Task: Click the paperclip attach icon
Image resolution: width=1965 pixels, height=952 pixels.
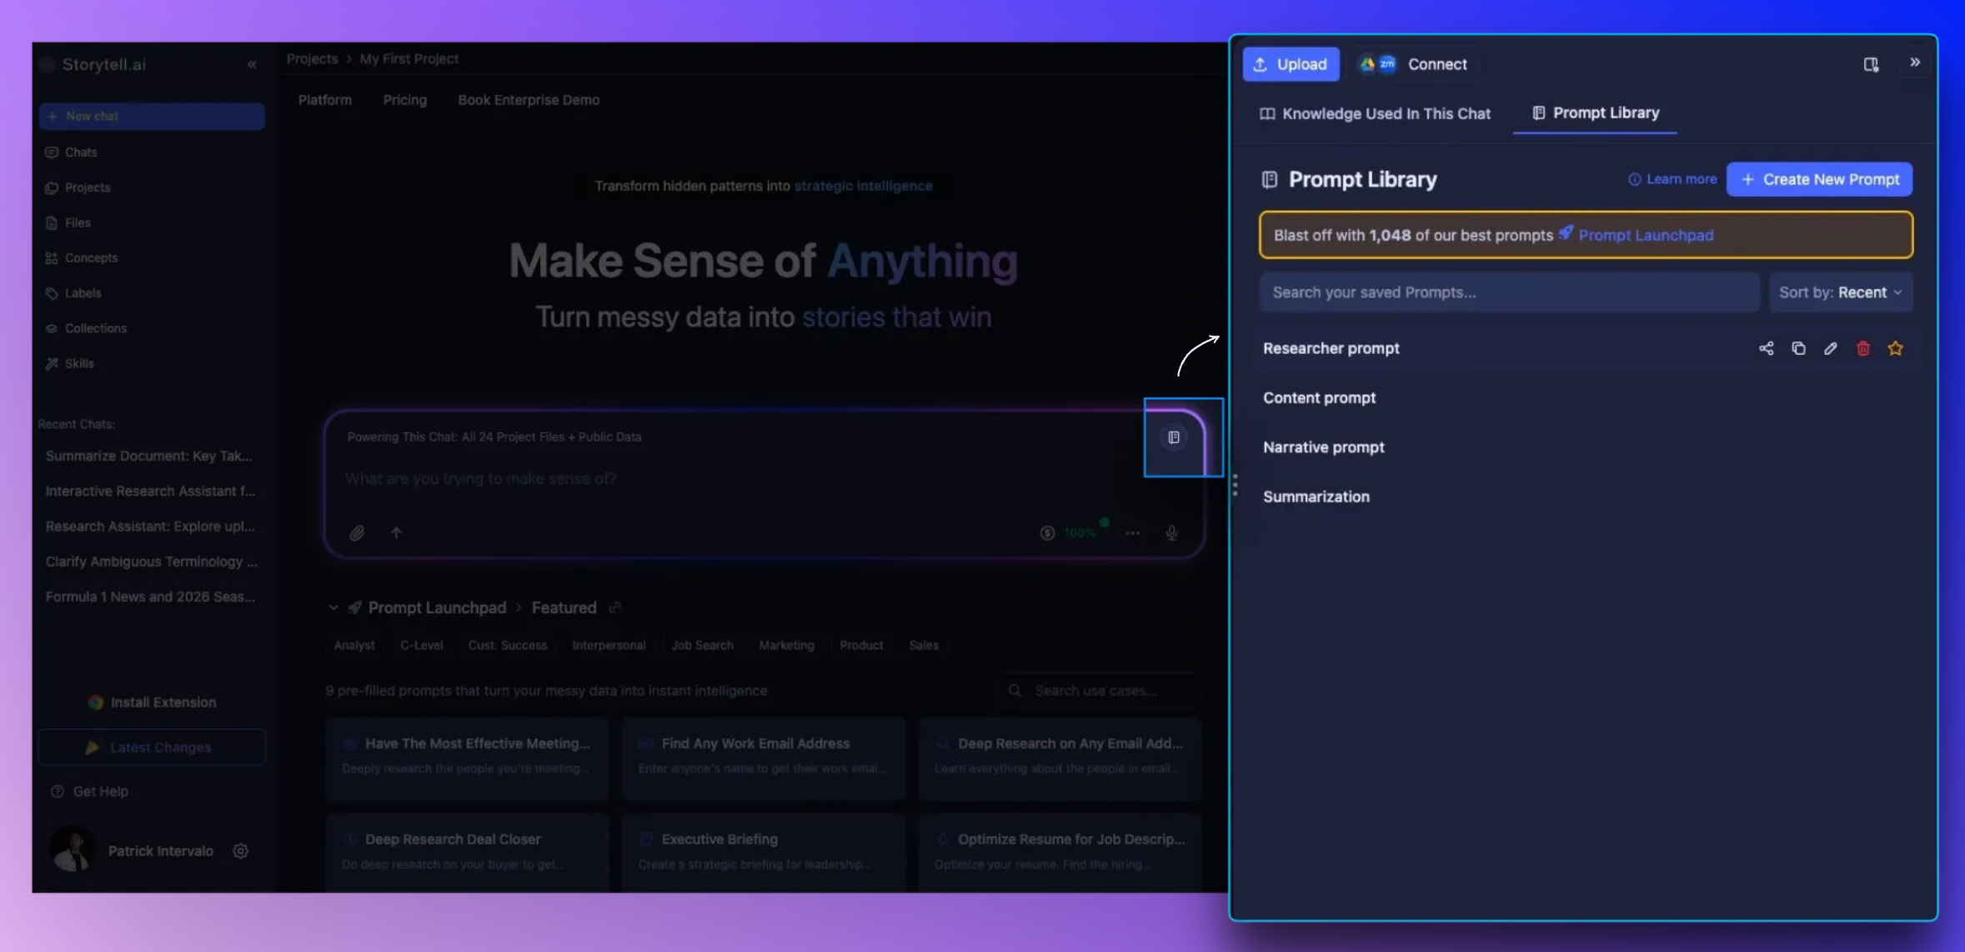Action: (357, 533)
